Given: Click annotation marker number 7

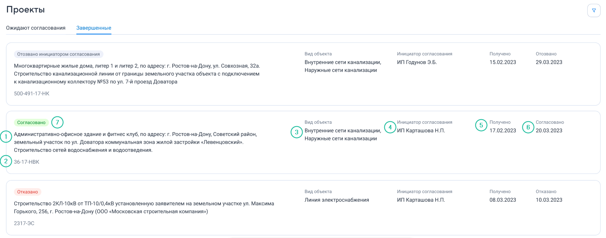Looking at the screenshot, I should (58, 122).
